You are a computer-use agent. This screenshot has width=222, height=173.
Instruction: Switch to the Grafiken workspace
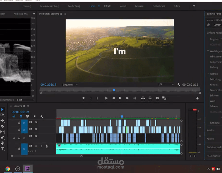139,6
